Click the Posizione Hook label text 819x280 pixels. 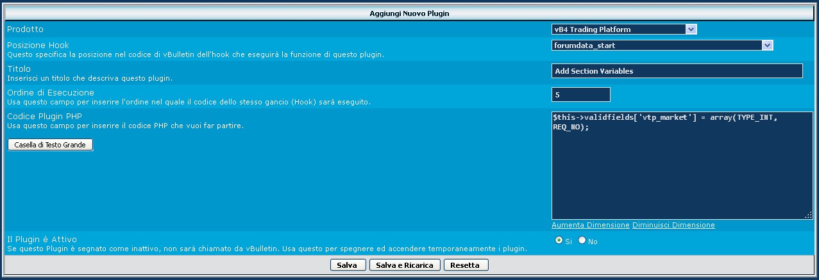[38, 45]
